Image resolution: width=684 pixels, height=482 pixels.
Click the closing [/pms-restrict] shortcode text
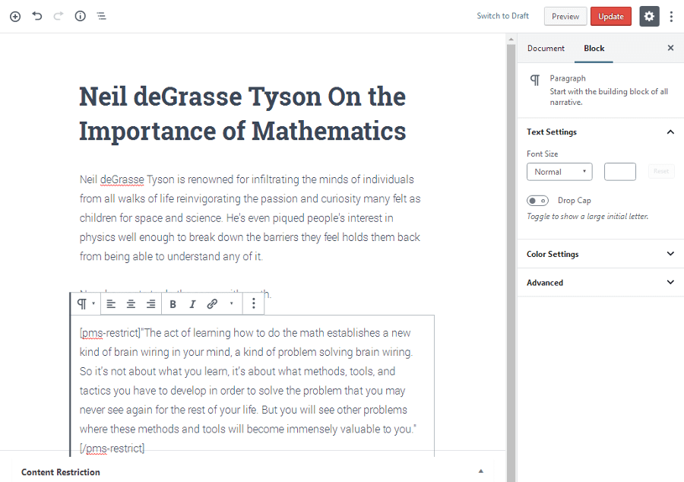112,449
